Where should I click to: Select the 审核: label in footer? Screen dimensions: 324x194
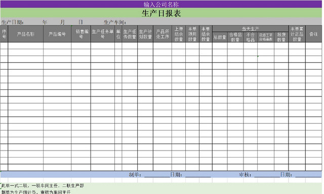[245, 175]
